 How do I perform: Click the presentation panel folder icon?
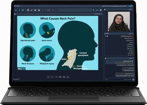(15, 14)
